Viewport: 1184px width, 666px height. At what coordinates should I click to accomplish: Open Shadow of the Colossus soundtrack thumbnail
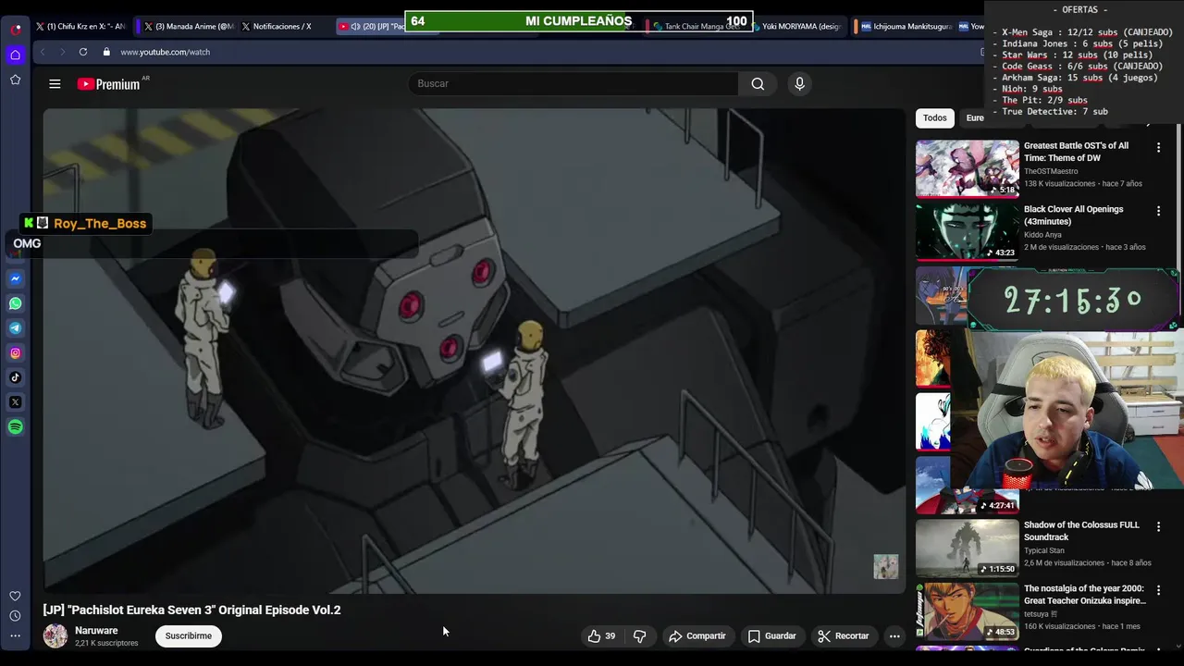pyautogui.click(x=967, y=548)
